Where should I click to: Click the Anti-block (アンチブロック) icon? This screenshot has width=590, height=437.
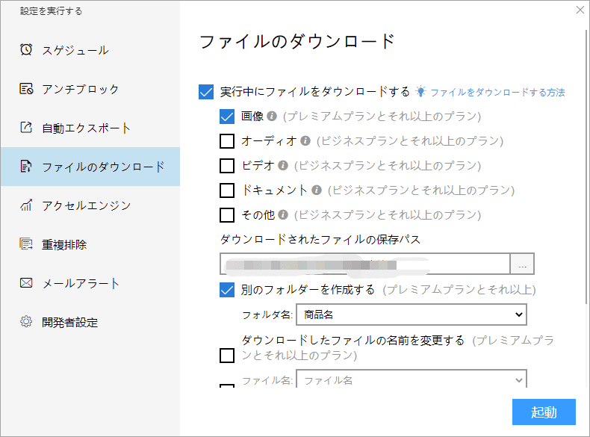(x=26, y=89)
